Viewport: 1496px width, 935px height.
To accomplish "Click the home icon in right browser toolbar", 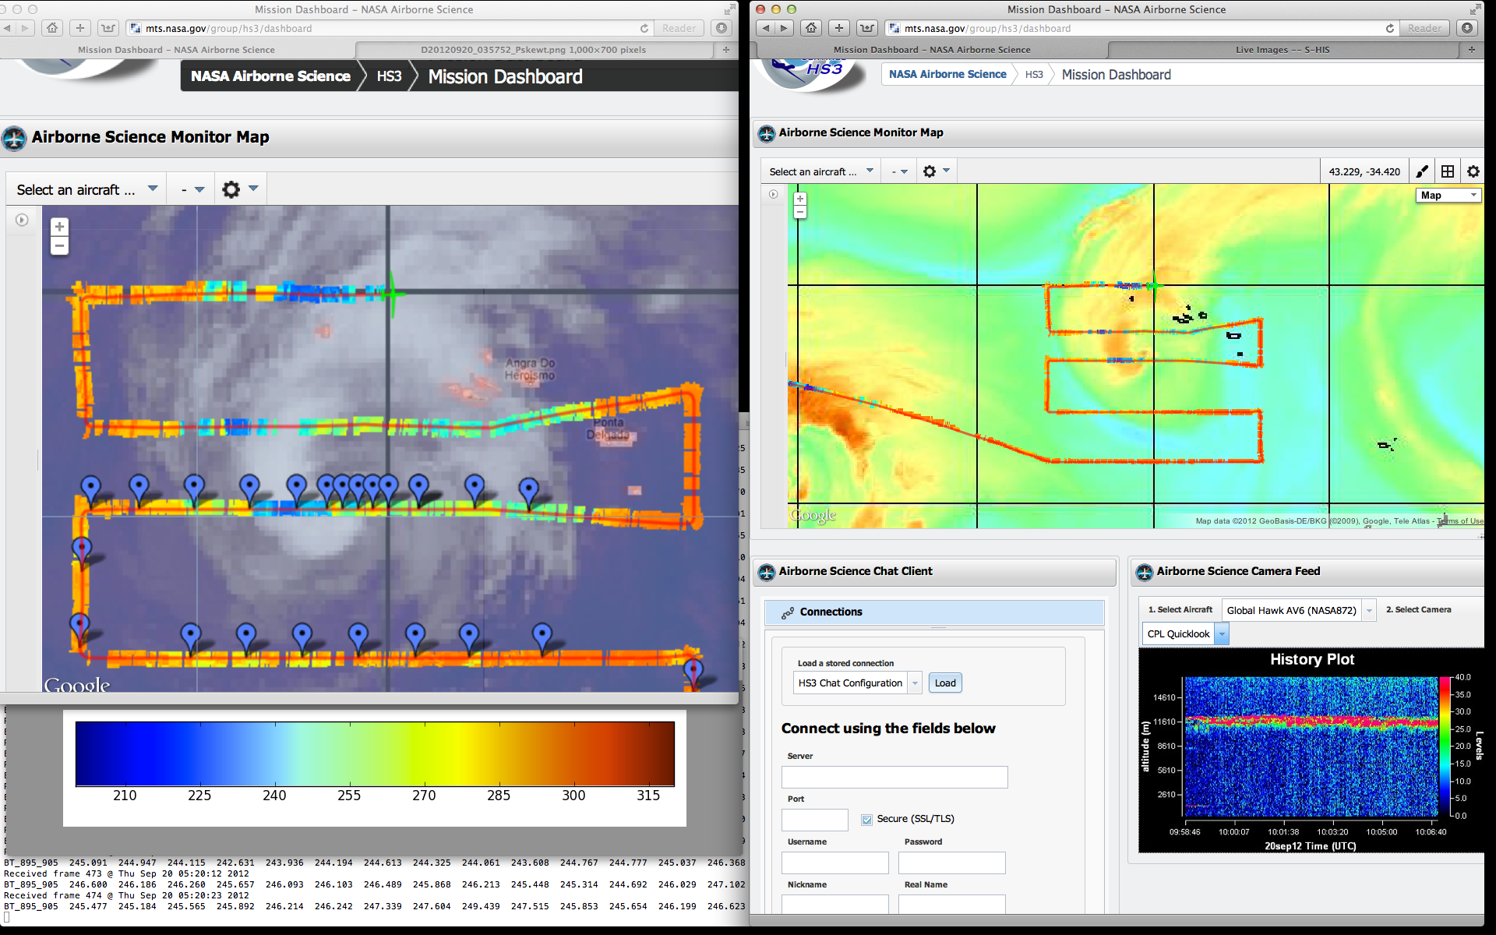I will (811, 28).
